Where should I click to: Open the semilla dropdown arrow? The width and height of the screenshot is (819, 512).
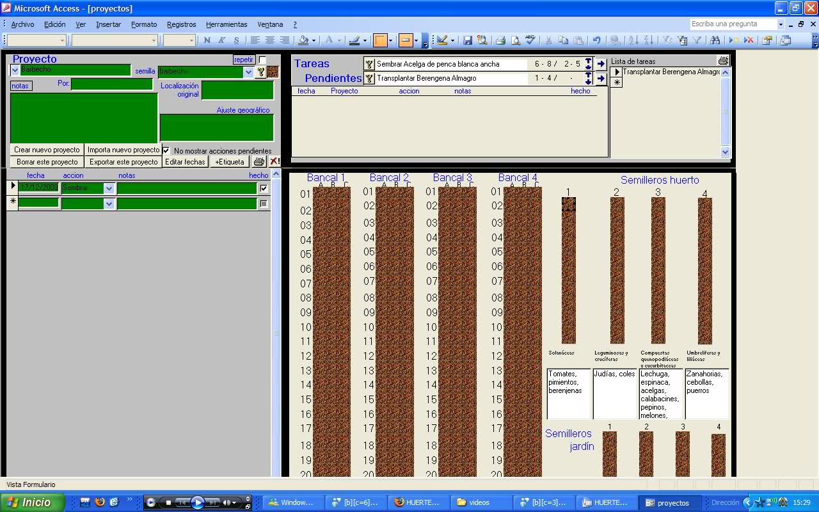click(x=248, y=72)
